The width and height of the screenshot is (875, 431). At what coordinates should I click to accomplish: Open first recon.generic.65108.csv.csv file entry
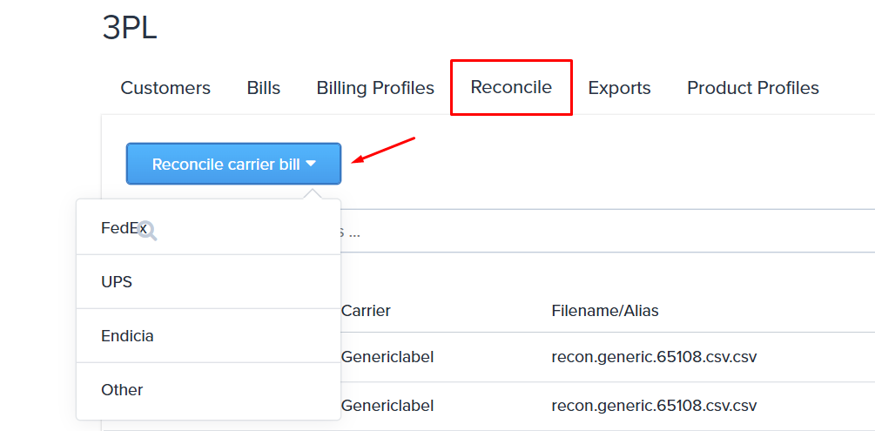[x=654, y=357]
